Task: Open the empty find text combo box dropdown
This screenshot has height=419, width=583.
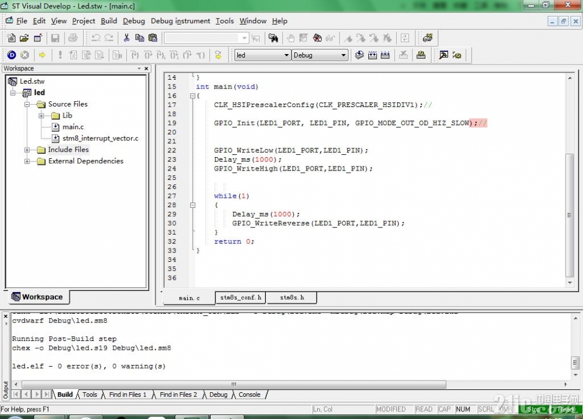Action: (244, 38)
